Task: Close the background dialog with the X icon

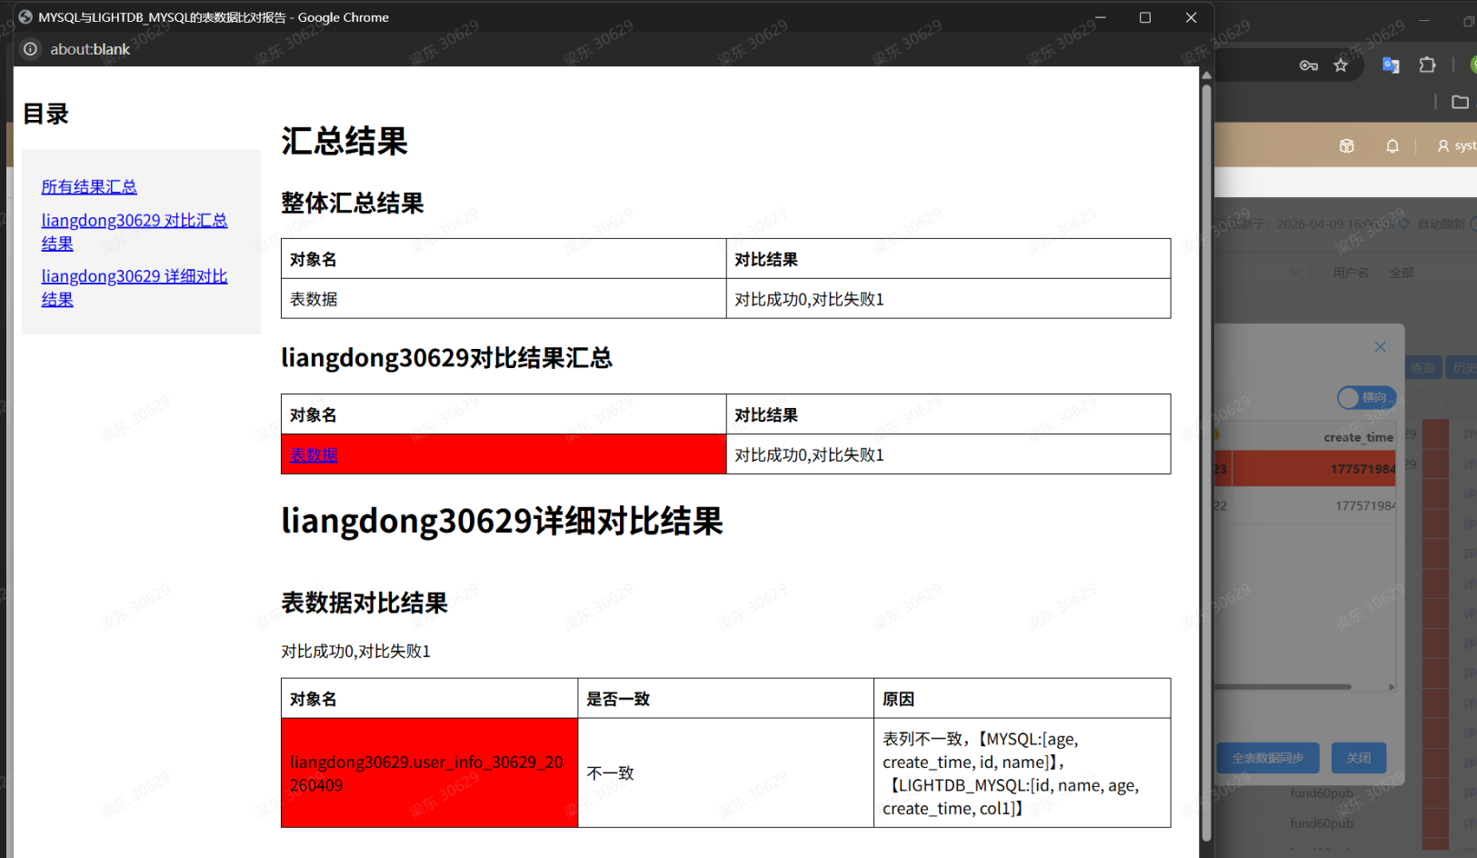Action: (x=1380, y=347)
